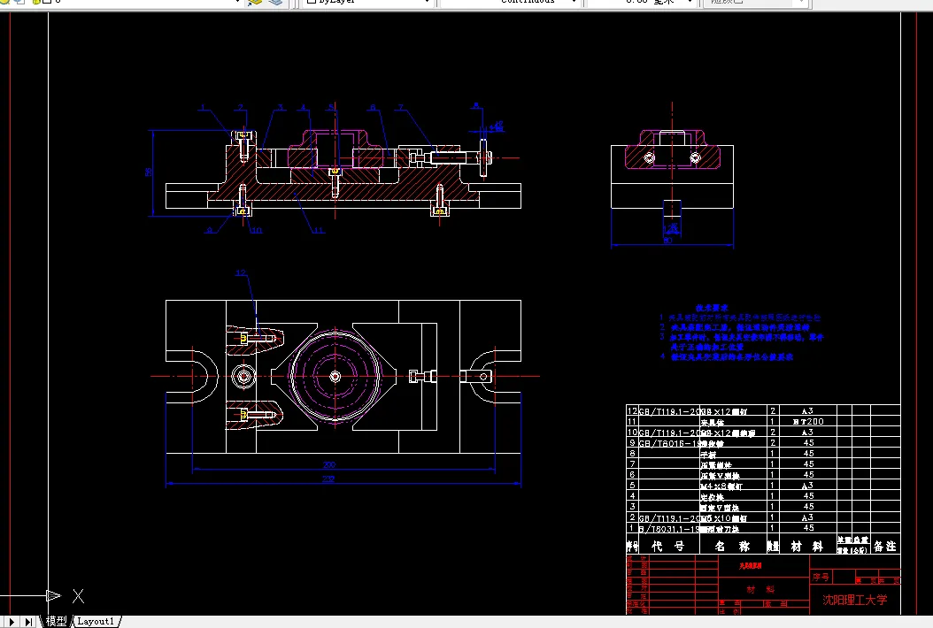Select the GB/T6016 code in row 9
The image size is (933, 628).
pos(669,443)
